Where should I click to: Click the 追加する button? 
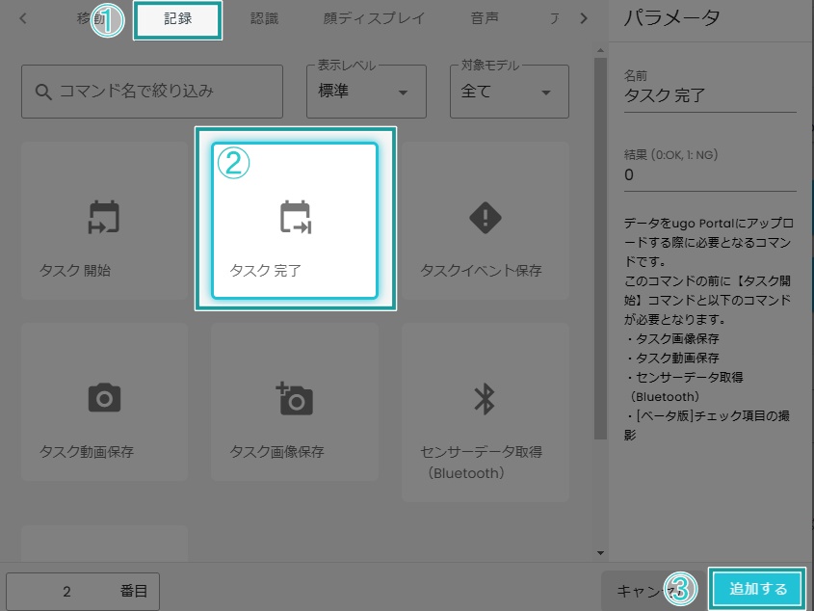[x=758, y=588]
